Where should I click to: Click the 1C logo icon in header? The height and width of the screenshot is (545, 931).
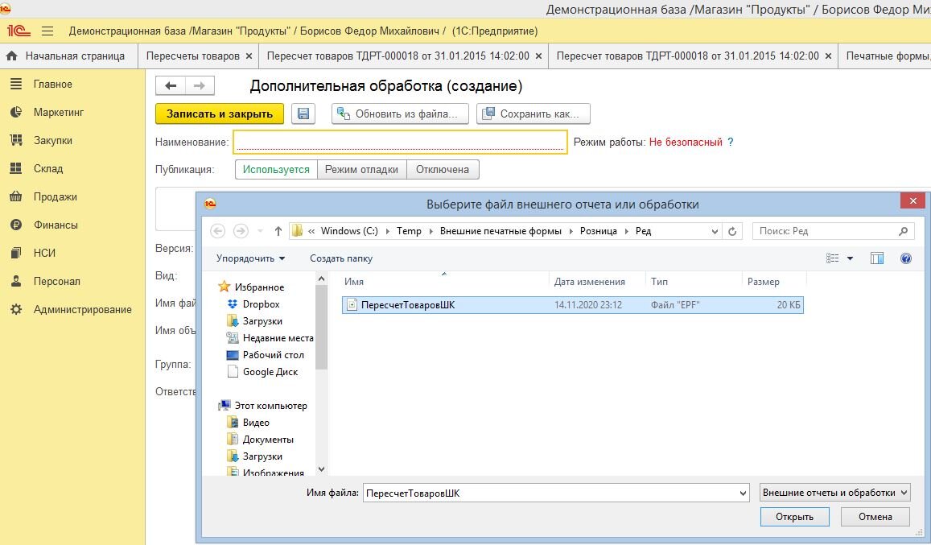click(19, 31)
